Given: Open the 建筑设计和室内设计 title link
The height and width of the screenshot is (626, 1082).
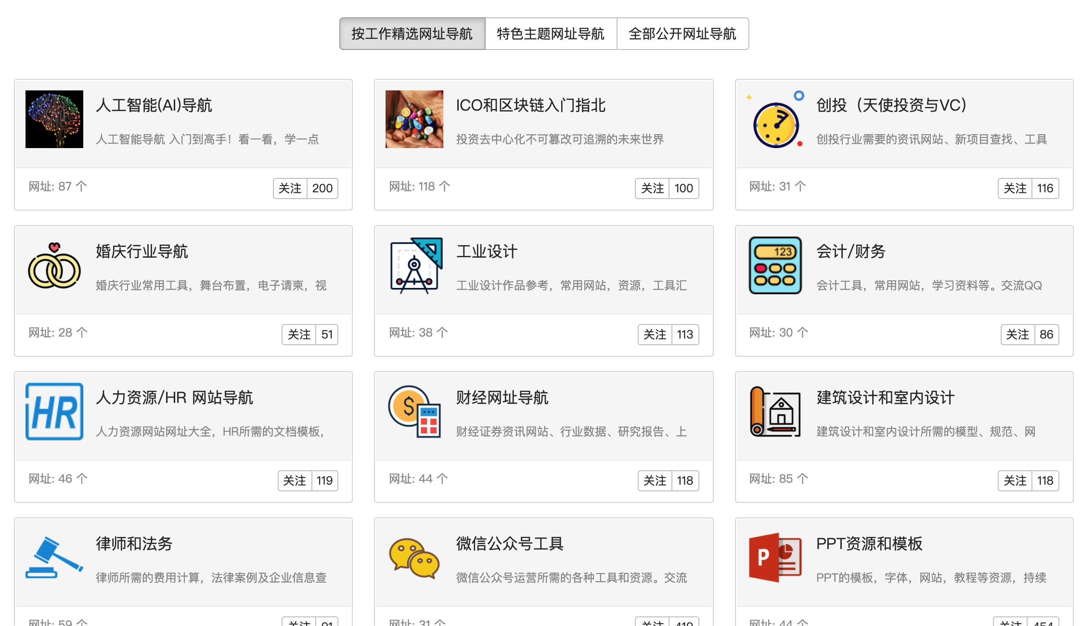Looking at the screenshot, I should (885, 398).
